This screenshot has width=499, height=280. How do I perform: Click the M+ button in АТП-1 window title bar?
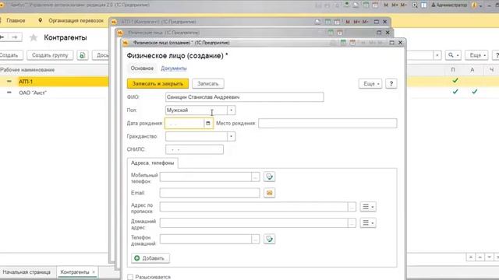click(x=356, y=22)
